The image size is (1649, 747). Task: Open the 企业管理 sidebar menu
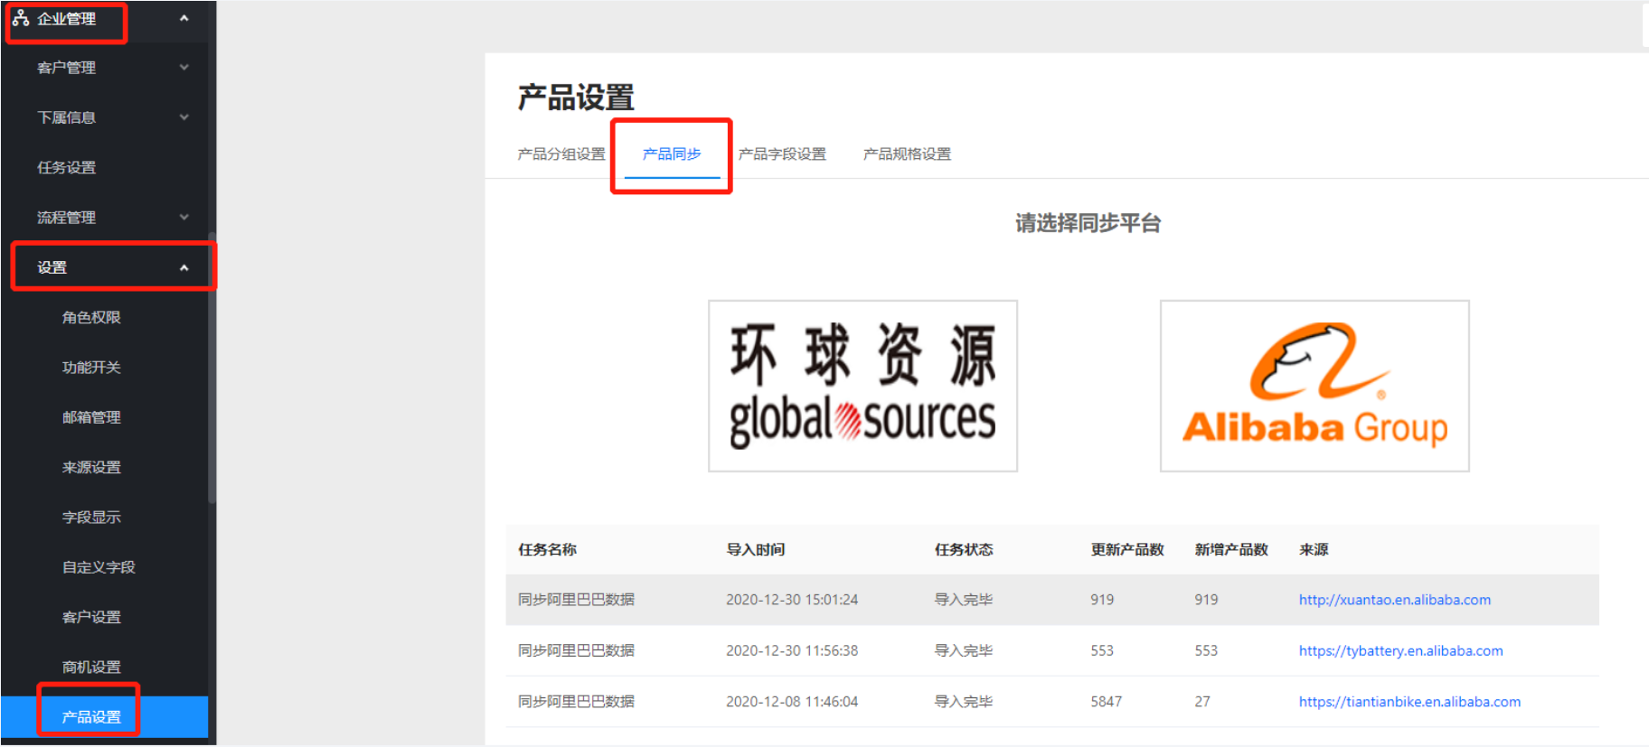click(x=104, y=19)
